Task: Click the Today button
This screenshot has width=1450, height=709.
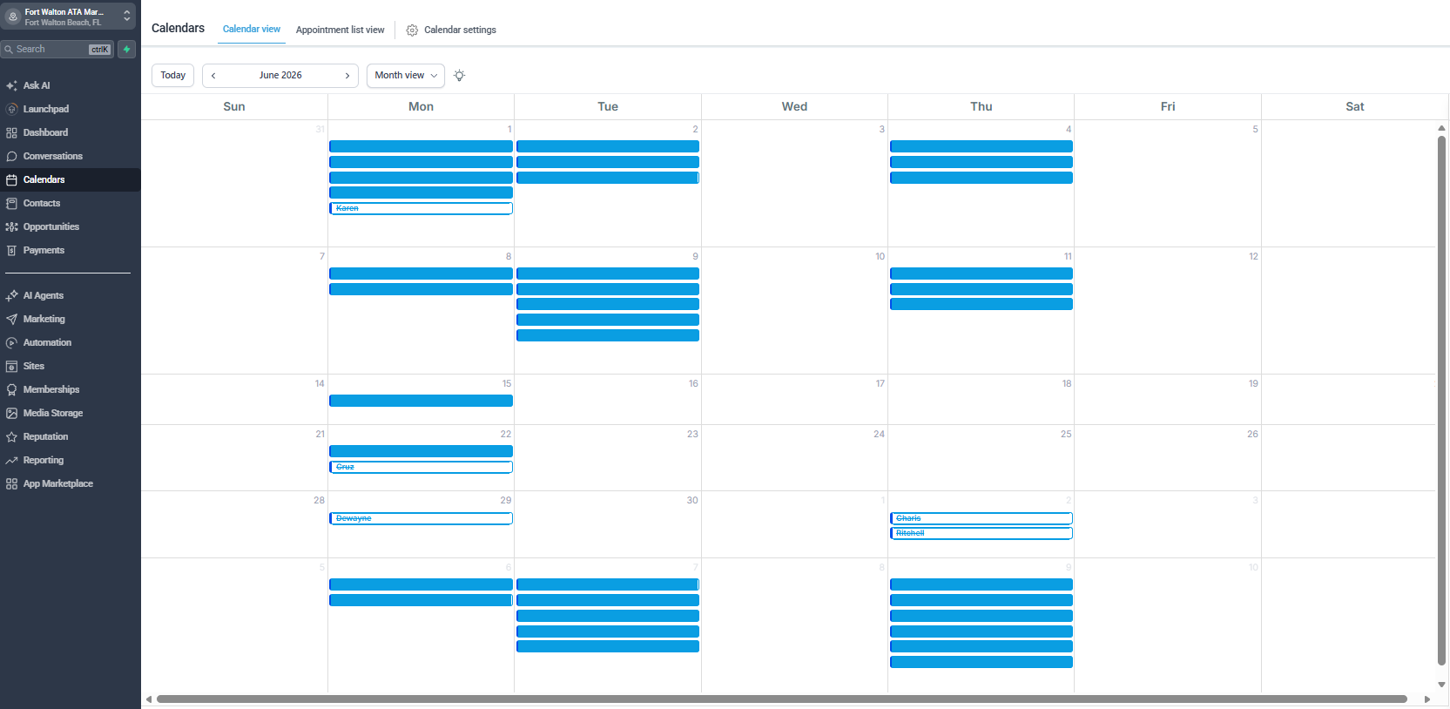Action: (x=172, y=76)
